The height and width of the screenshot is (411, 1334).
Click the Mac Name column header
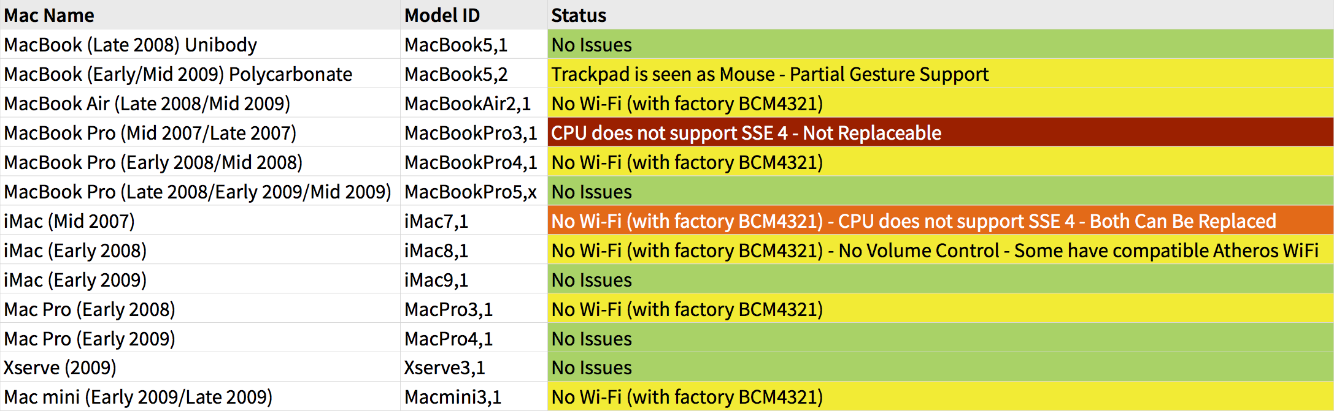point(49,15)
